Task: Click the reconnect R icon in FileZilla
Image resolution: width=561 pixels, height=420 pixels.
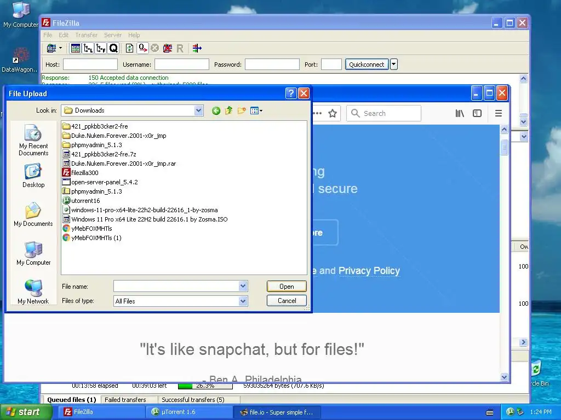Action: pyautogui.click(x=180, y=48)
